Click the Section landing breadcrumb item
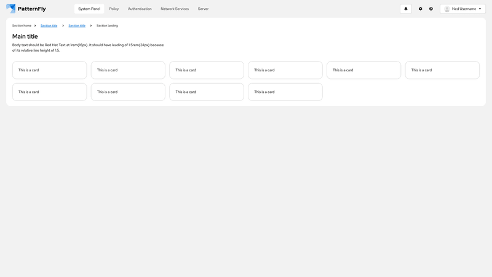The width and height of the screenshot is (492, 277). [x=107, y=26]
